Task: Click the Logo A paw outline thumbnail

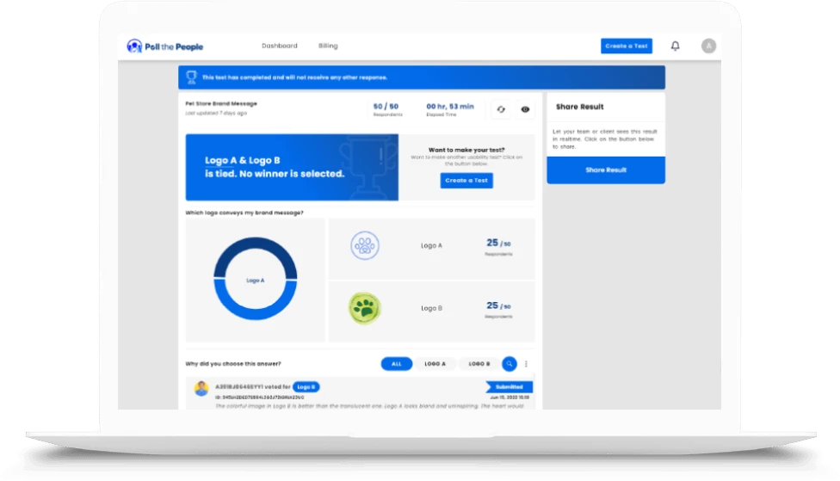Action: pyautogui.click(x=365, y=245)
